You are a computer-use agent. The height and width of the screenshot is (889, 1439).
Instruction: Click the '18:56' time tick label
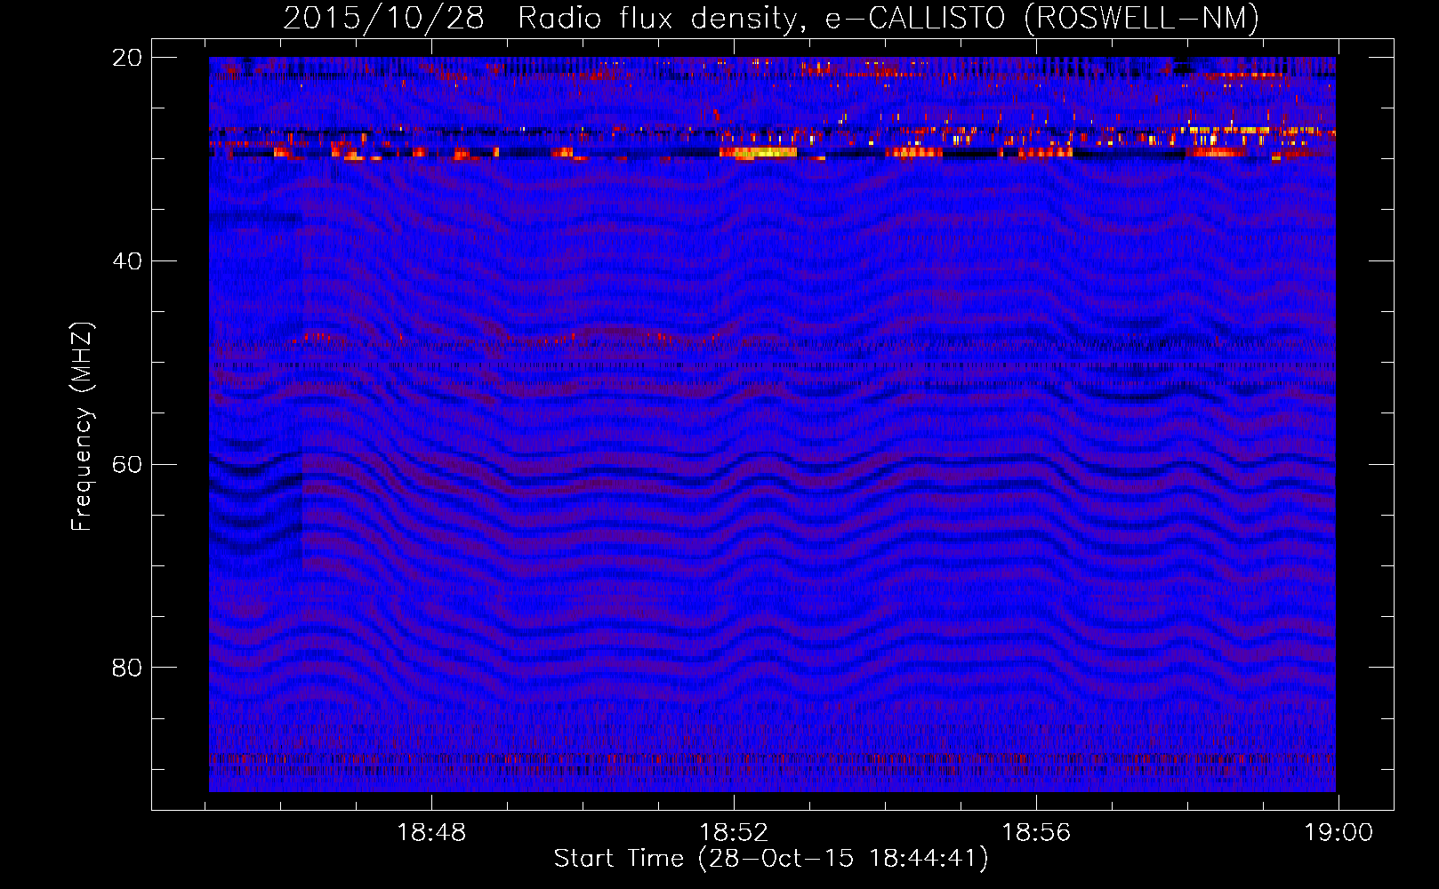click(x=1036, y=833)
